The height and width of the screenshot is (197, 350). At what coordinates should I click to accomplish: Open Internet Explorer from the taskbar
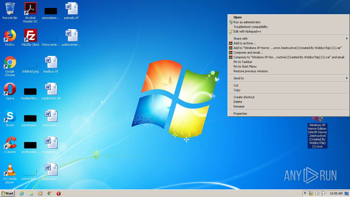[x=22, y=193]
